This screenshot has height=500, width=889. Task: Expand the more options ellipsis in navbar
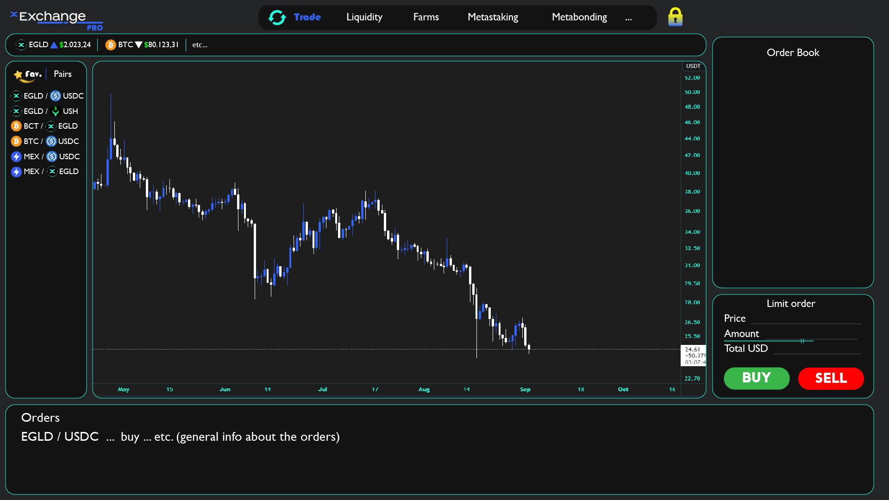pos(628,18)
